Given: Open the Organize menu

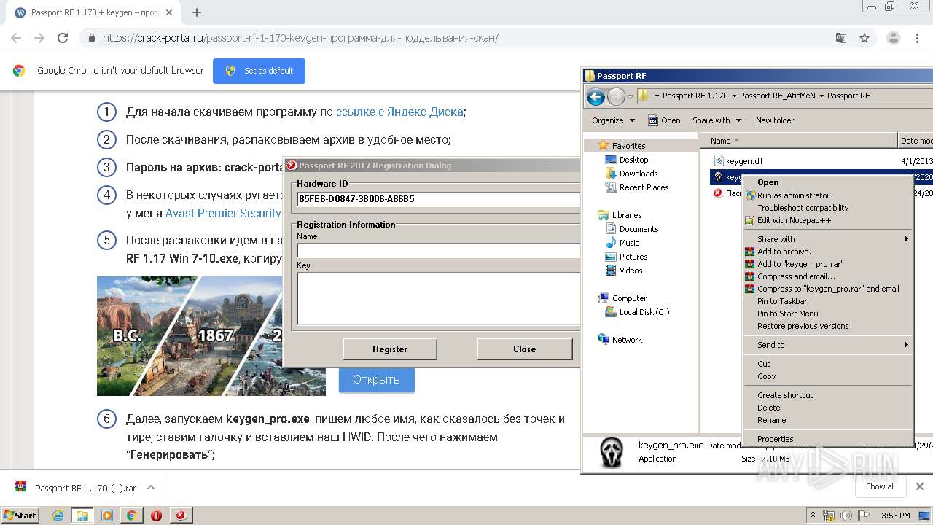Looking at the screenshot, I should point(613,120).
